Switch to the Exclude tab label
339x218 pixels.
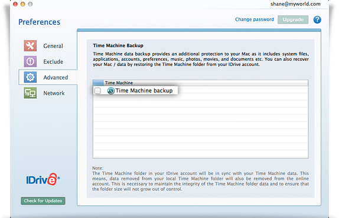pos(53,62)
